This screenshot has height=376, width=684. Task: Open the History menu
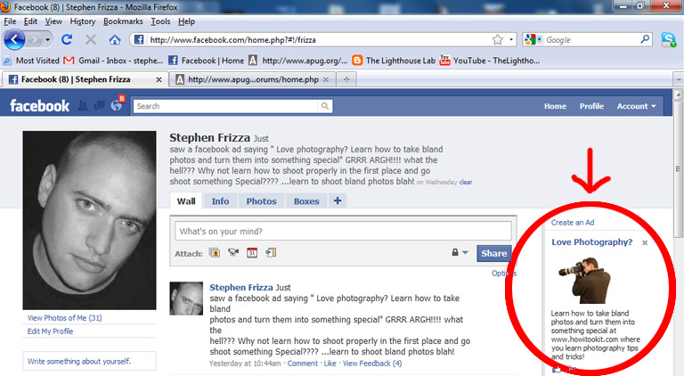point(83,21)
